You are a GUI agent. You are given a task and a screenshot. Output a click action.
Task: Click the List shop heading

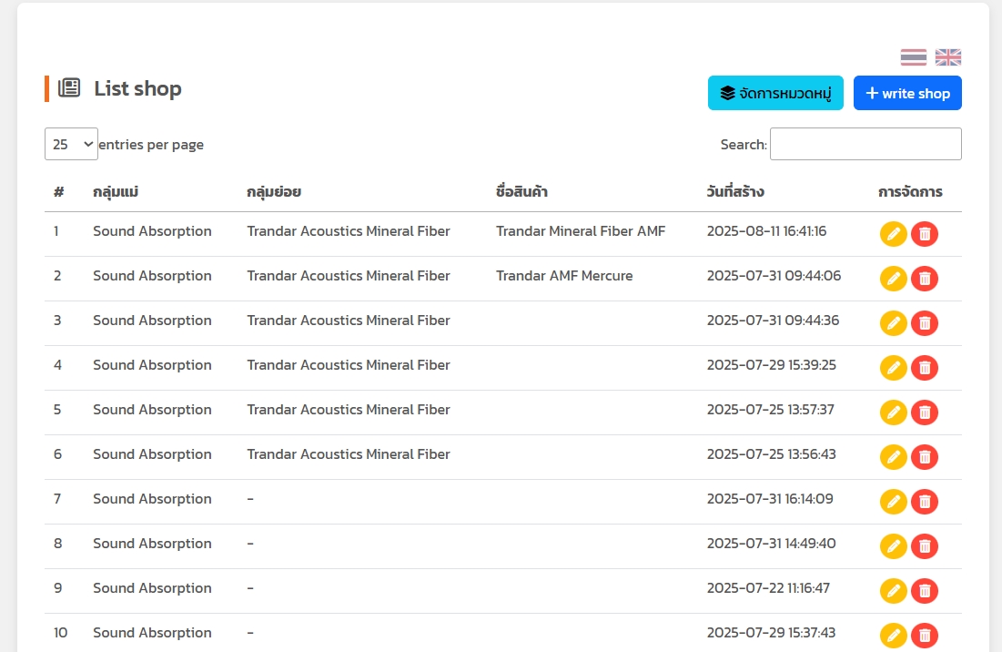point(137,88)
